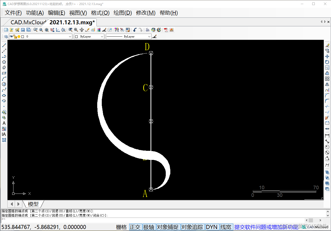The width and height of the screenshot is (331, 231).
Task: Toggle 正交 ortho mode
Action: pyautogui.click(x=135, y=227)
